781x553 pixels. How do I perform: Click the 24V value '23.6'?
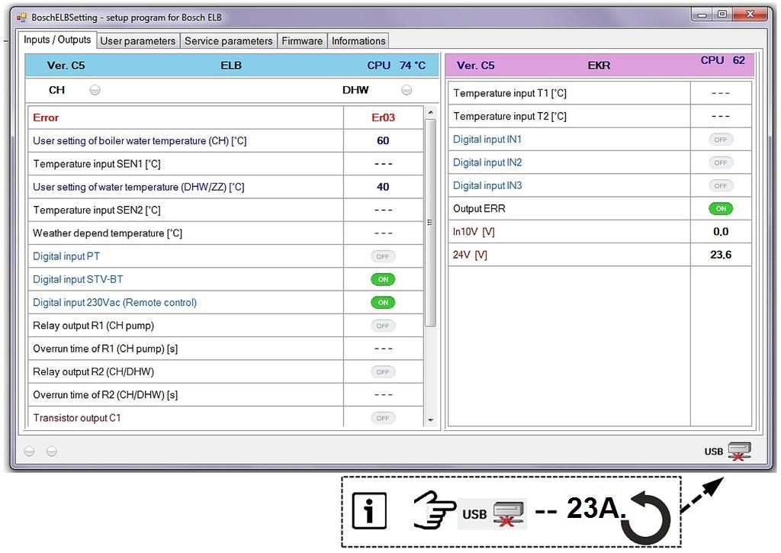pos(721,255)
